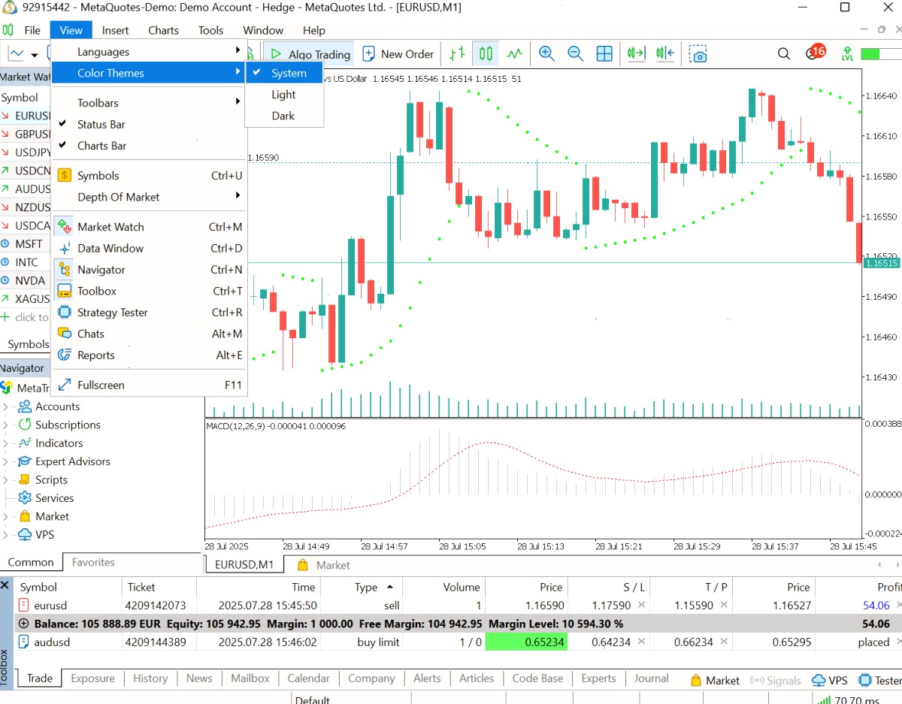Open the Insert menu
Viewport: 902px width, 704px height.
(x=115, y=31)
